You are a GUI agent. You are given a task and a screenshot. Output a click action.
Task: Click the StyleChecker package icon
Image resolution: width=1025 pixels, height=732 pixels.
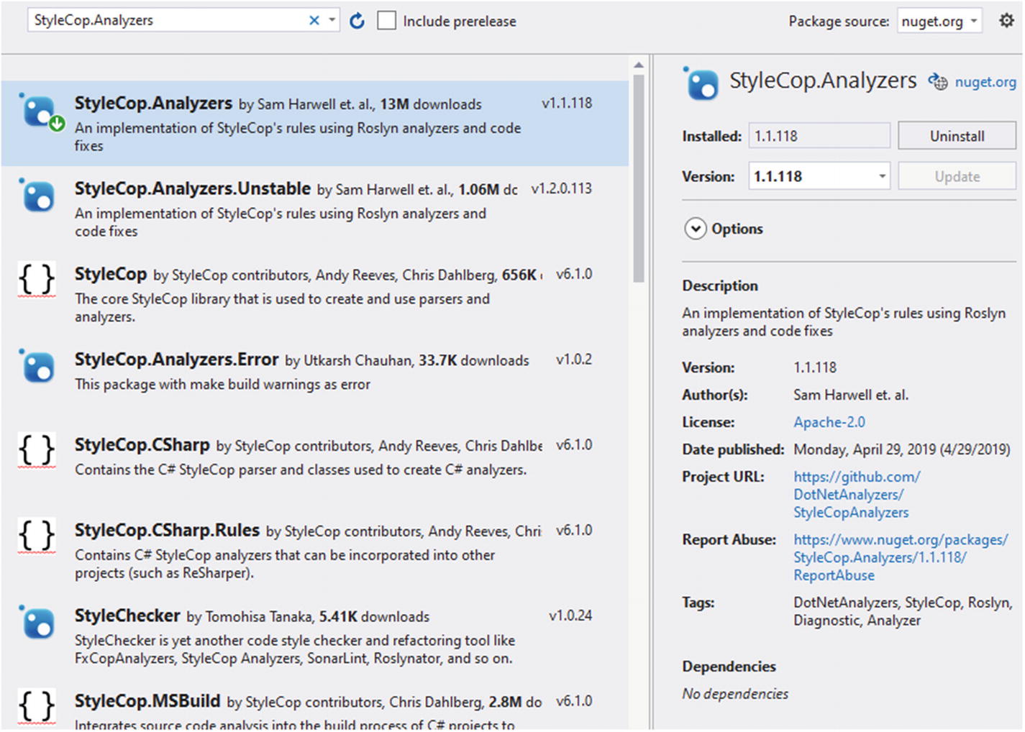tap(37, 623)
